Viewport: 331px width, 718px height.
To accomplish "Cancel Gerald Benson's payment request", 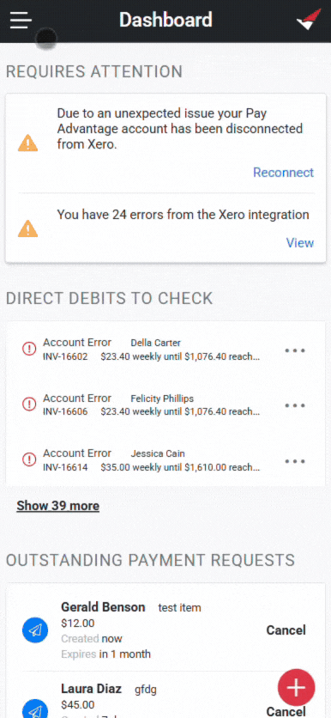I will (x=286, y=630).
